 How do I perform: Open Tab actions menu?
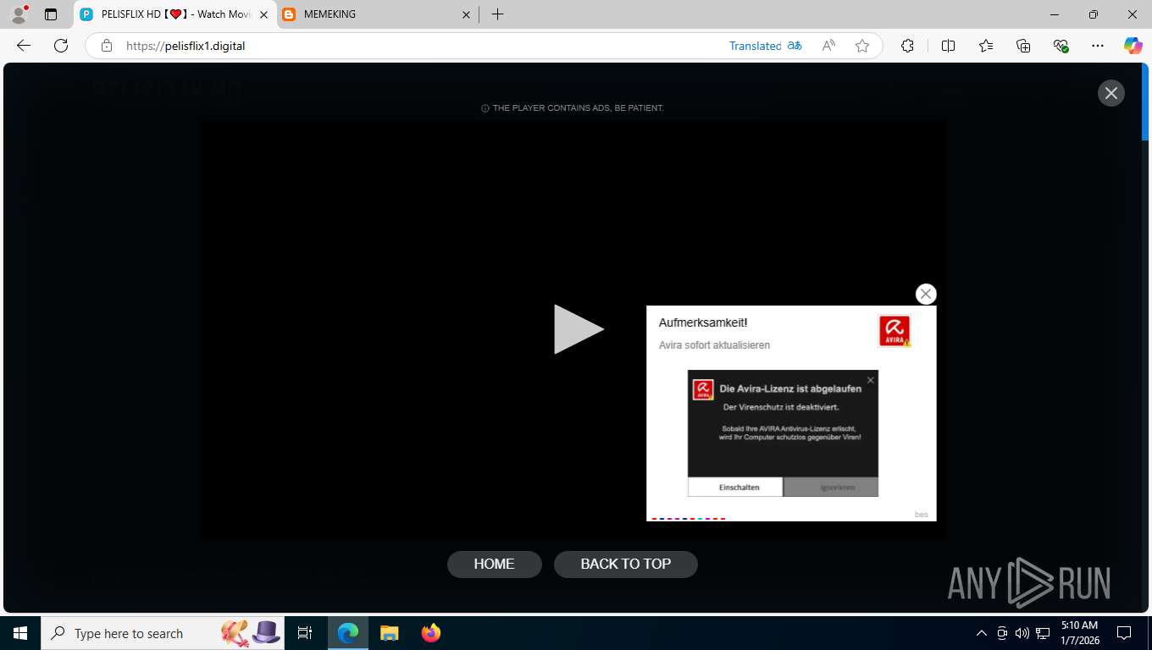(51, 14)
